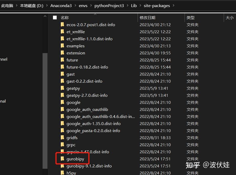This screenshot has height=175, width=236.
Task: Open the h5py folder
Action: pyautogui.click(x=71, y=173)
